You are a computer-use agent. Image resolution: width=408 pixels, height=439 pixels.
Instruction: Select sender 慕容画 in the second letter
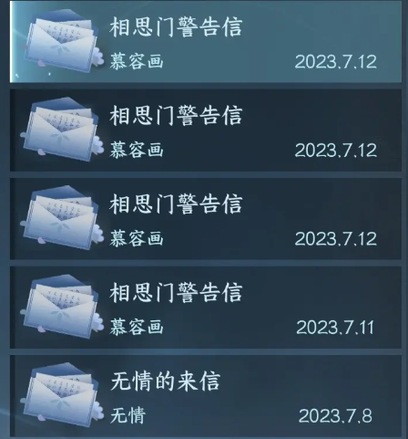tap(137, 150)
